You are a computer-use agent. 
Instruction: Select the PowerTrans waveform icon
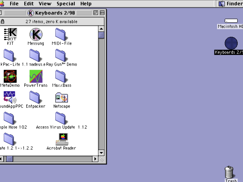[x=36, y=76]
